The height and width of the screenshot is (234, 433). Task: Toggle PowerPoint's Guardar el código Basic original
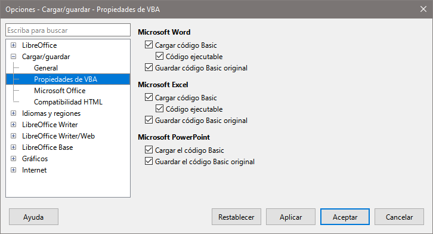(149, 161)
